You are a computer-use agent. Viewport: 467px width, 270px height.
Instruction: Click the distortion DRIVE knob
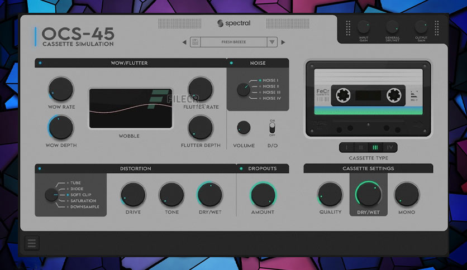133,195
